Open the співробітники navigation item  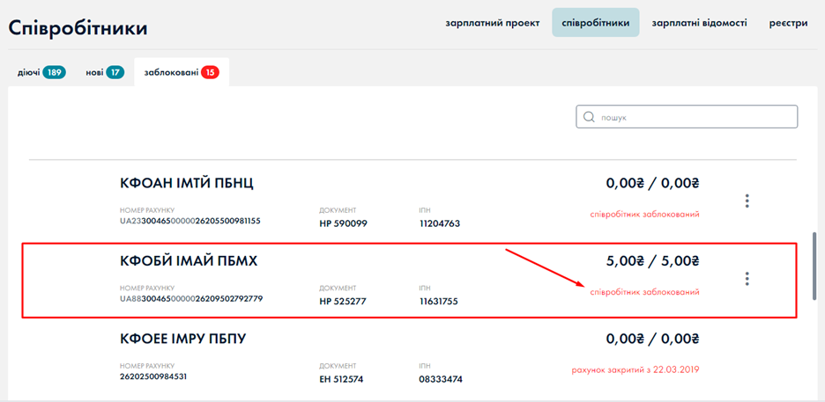[x=595, y=23]
